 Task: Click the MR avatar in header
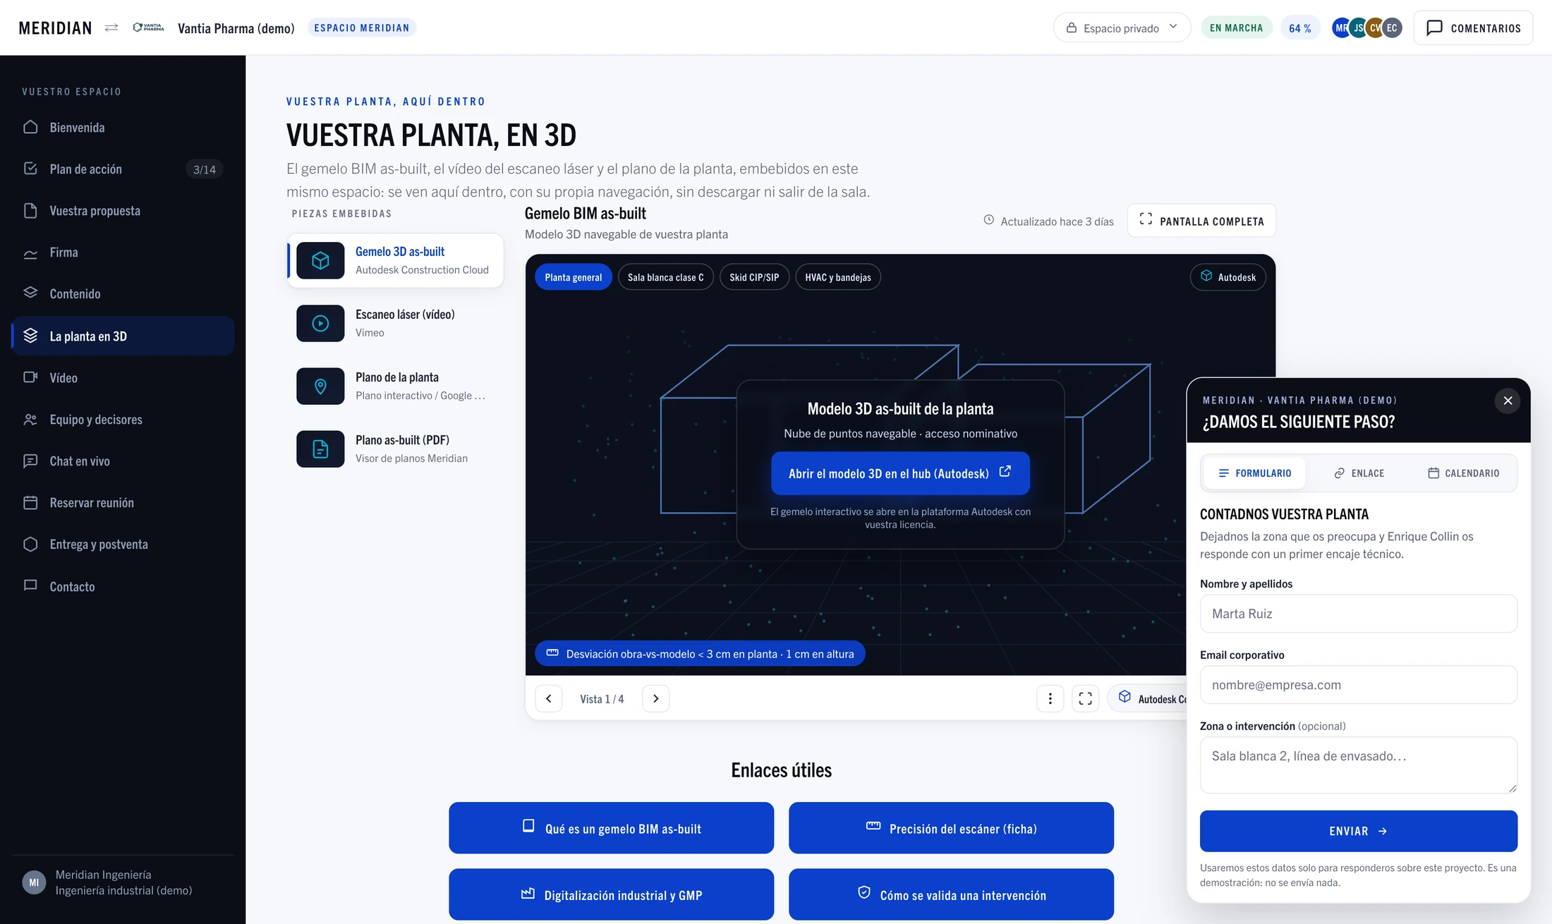pos(1341,28)
